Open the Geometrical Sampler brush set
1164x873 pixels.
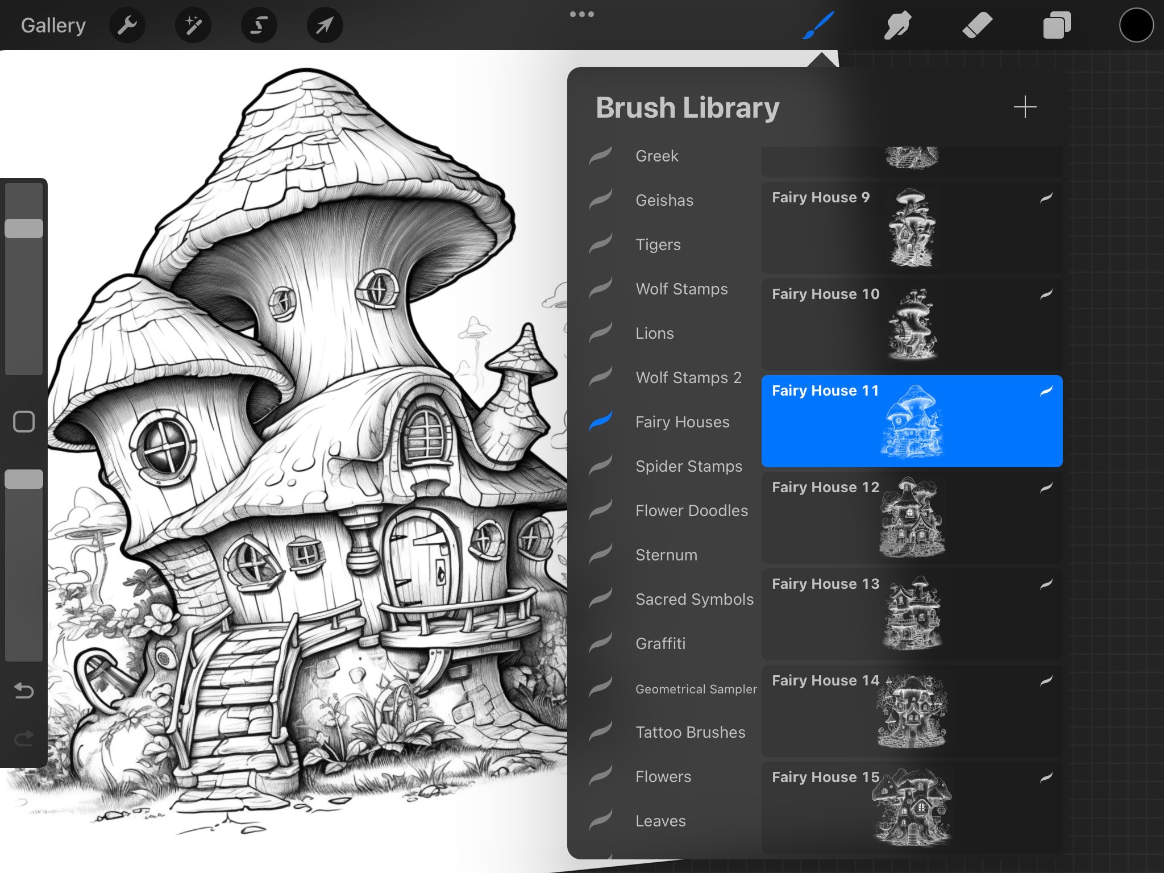[696, 689]
